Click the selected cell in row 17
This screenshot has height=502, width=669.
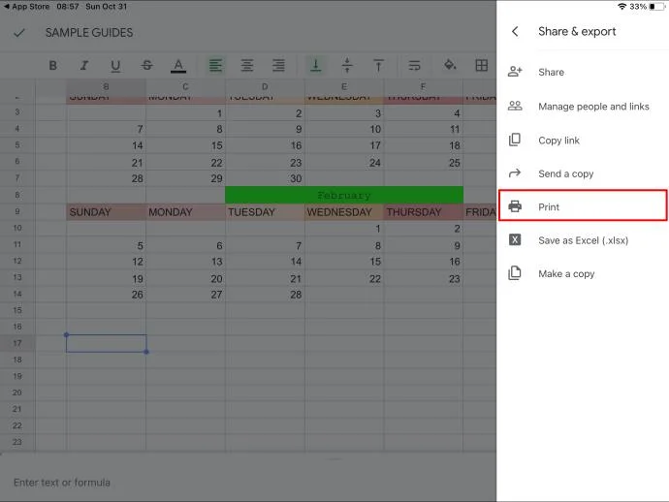coord(107,343)
